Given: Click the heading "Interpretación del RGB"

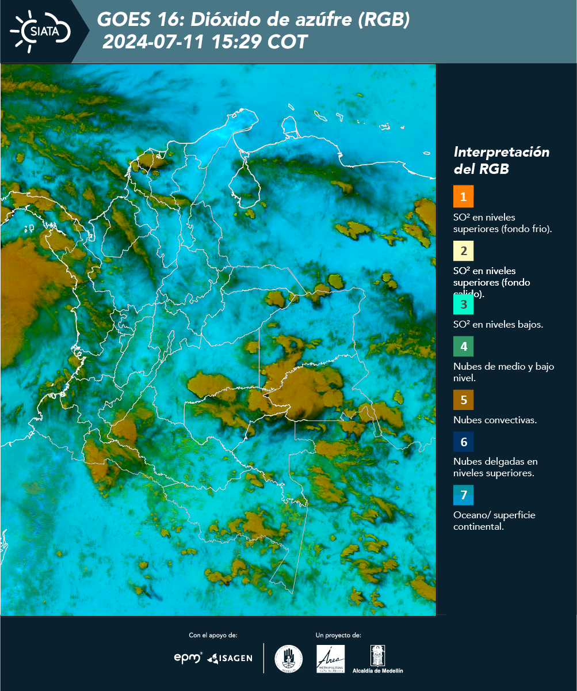Looking at the screenshot, I should tap(502, 161).
